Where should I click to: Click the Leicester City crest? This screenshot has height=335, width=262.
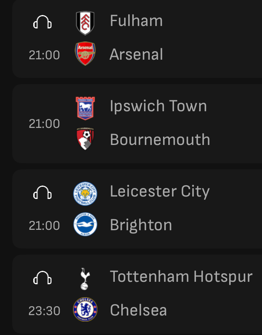[x=85, y=194]
